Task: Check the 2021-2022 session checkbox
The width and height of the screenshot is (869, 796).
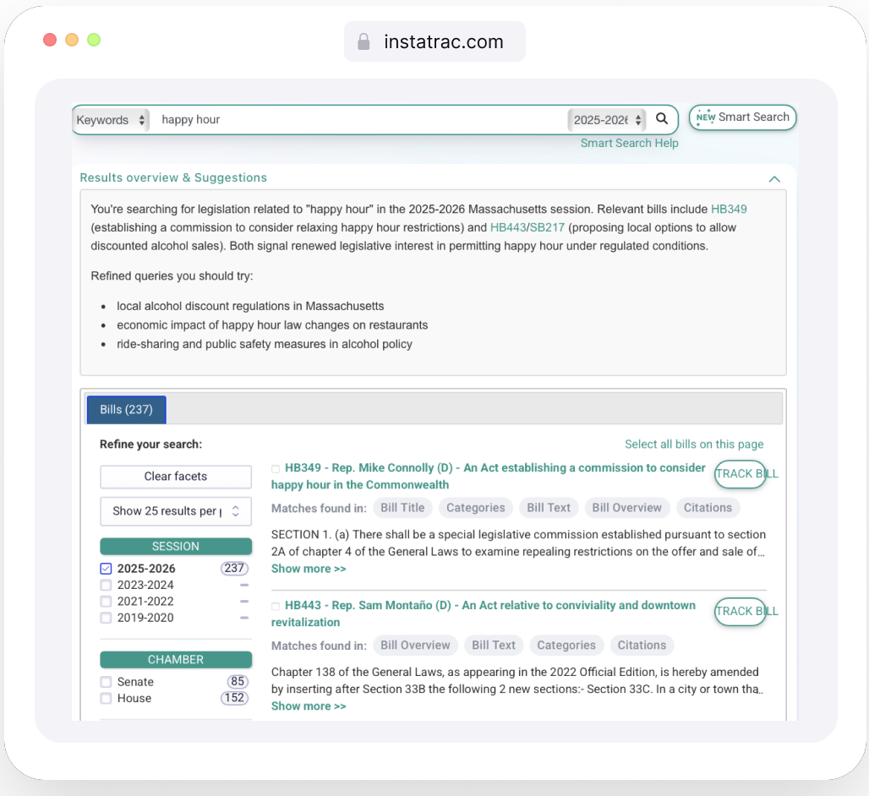Action: (106, 601)
